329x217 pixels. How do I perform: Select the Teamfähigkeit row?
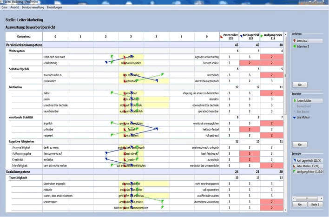coord(145,178)
